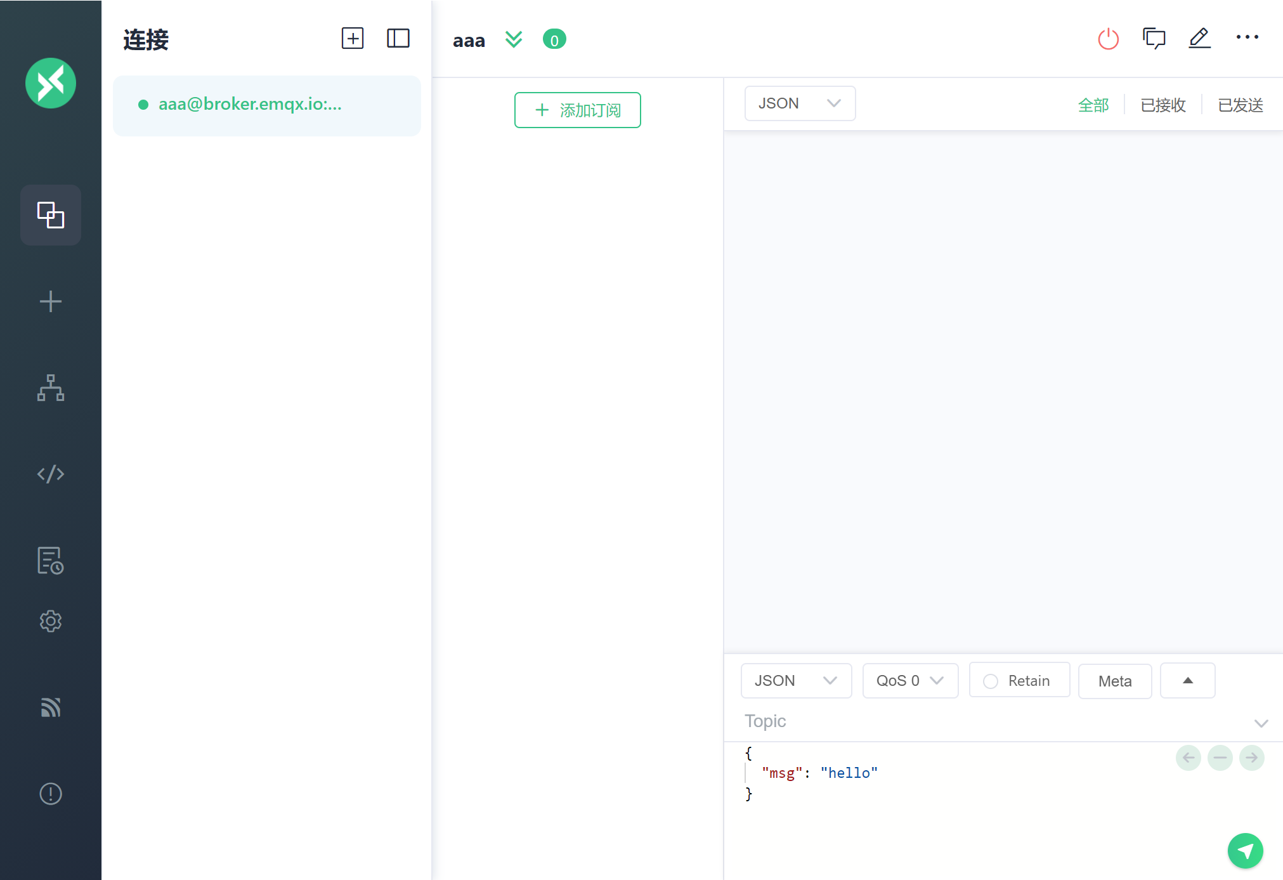Open the QoS 0 dropdown

[909, 681]
